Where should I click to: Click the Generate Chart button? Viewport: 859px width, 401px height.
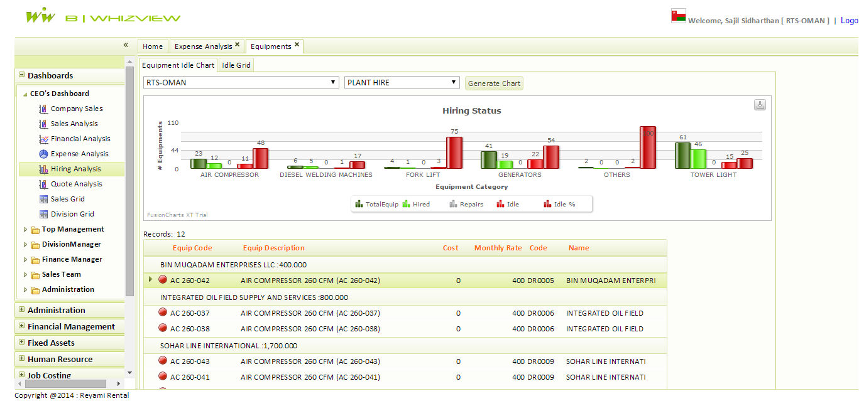tap(494, 83)
